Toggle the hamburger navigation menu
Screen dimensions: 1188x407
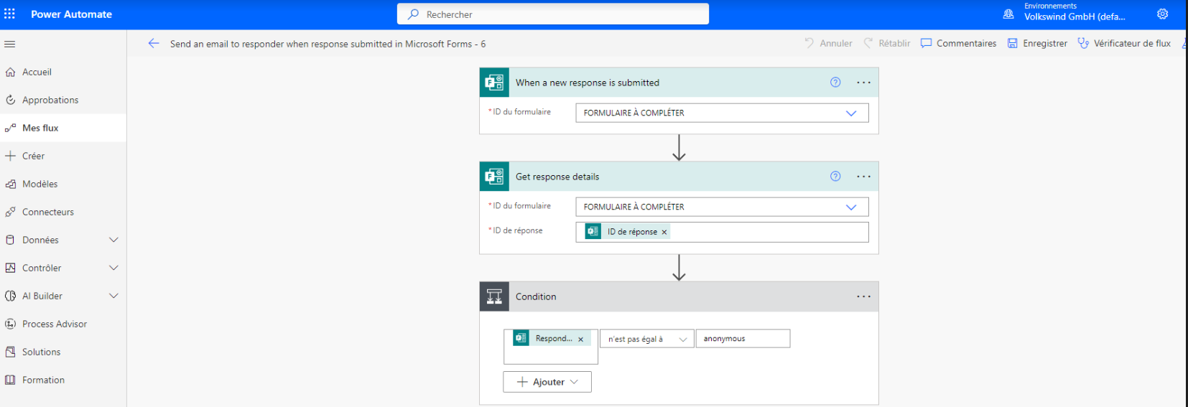[9, 44]
